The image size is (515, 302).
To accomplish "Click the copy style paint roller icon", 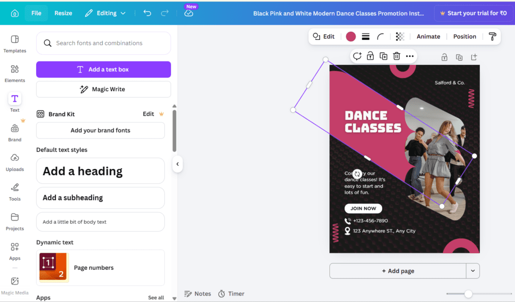I will [x=492, y=37].
